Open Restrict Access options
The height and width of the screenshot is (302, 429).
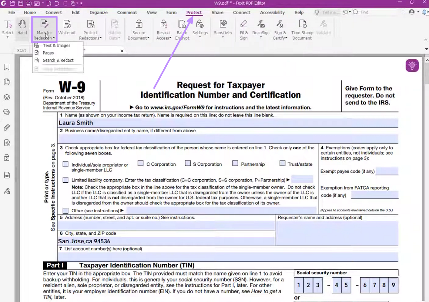pos(163,28)
